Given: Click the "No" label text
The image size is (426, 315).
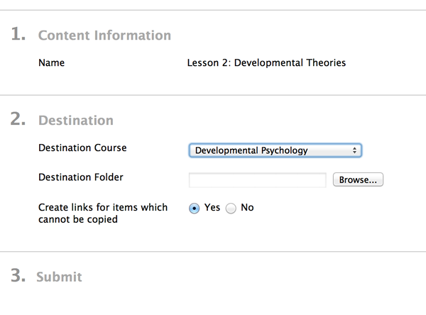Looking at the screenshot, I should tap(247, 207).
